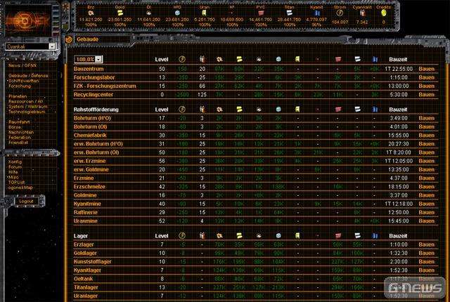Image resolution: width=450 pixels, height=302 pixels.
Task: Click the blue Kyanit icon in top bar
Action: click(x=317, y=13)
